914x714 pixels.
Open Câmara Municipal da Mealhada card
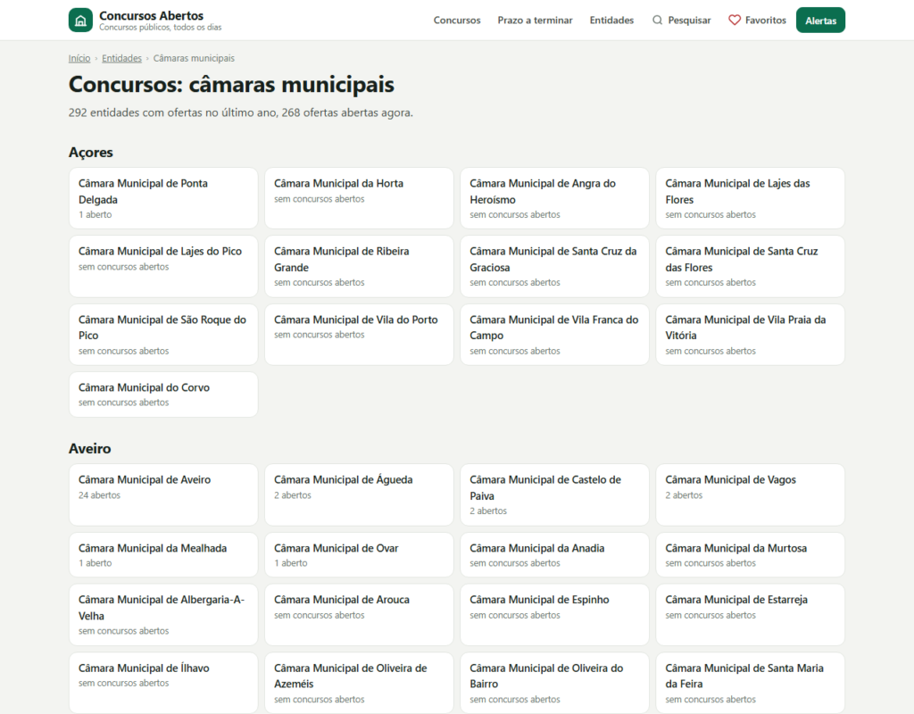(163, 555)
